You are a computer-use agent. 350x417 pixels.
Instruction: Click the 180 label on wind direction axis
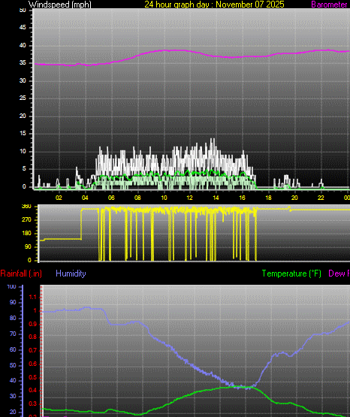coord(26,233)
